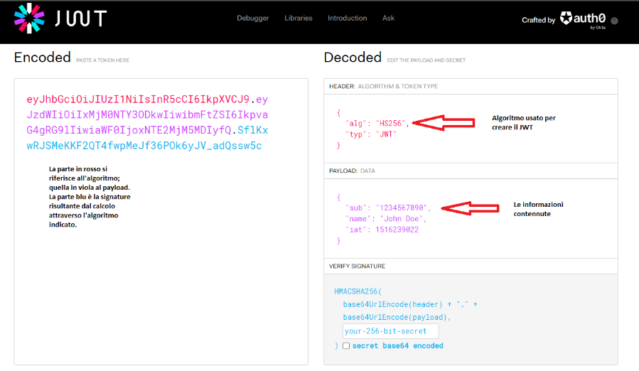Image resolution: width=639 pixels, height=371 pixels.
Task: Open the Ask nav link
Action: 388,18
